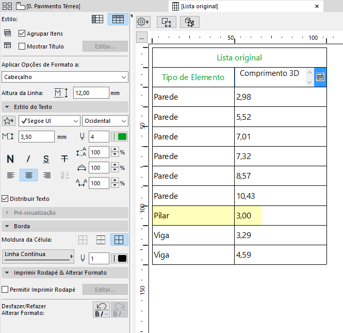Click the text pen icon beside value 4
This screenshot has height=333, width=343.
tap(82, 137)
